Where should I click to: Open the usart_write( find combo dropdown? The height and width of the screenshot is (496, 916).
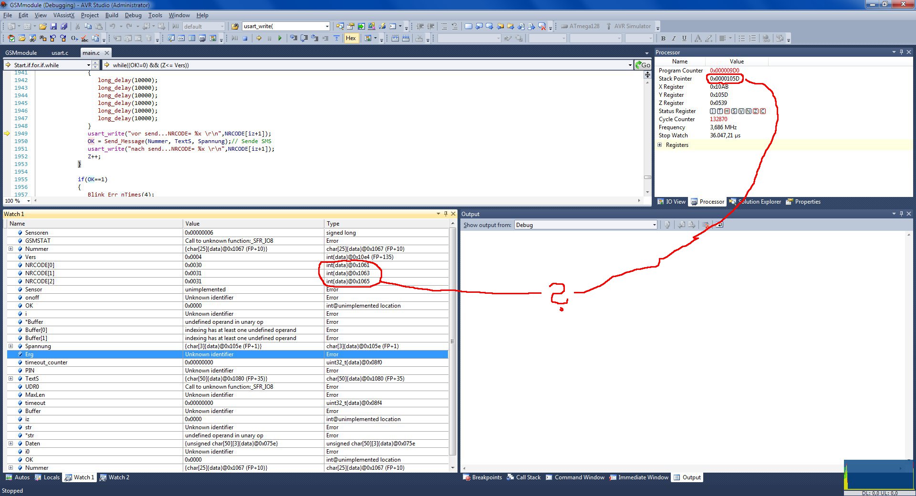point(327,26)
